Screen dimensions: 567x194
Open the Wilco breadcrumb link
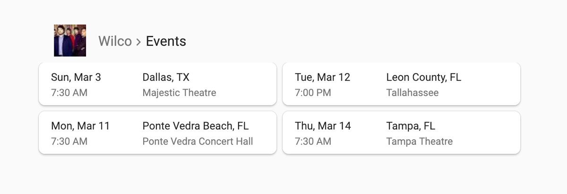coord(115,42)
